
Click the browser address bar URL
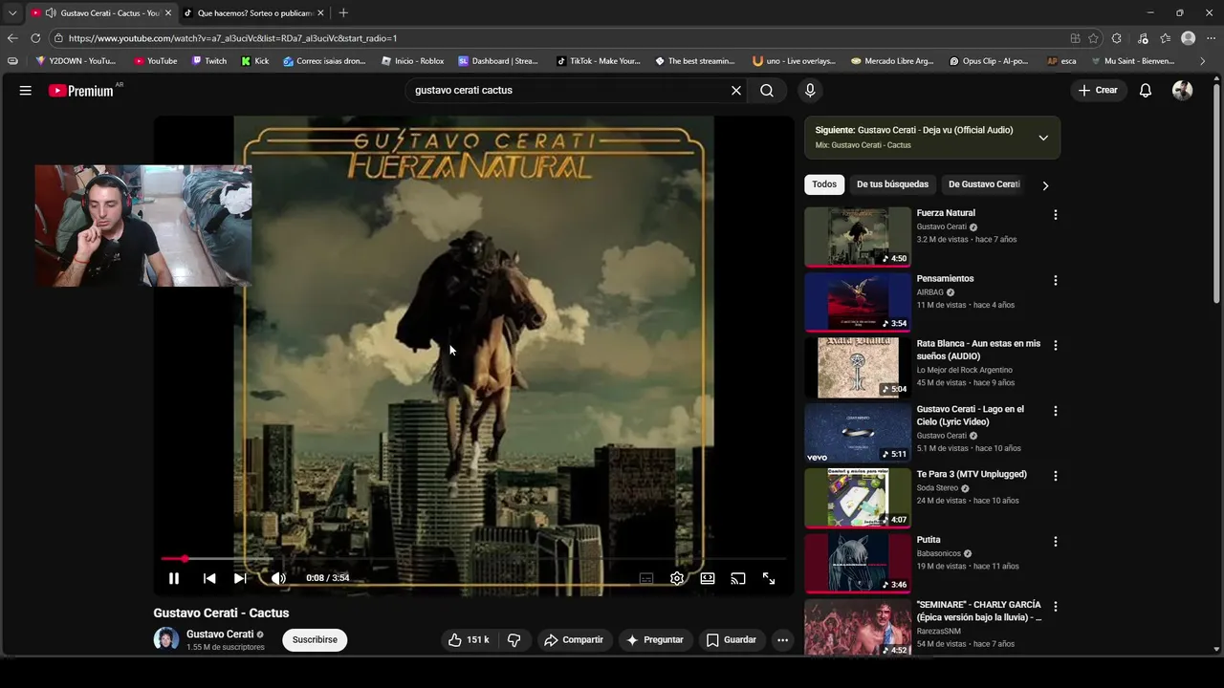tap(232, 38)
